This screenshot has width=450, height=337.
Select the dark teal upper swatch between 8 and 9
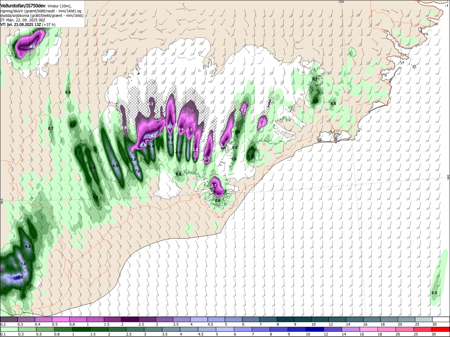[286, 319]
